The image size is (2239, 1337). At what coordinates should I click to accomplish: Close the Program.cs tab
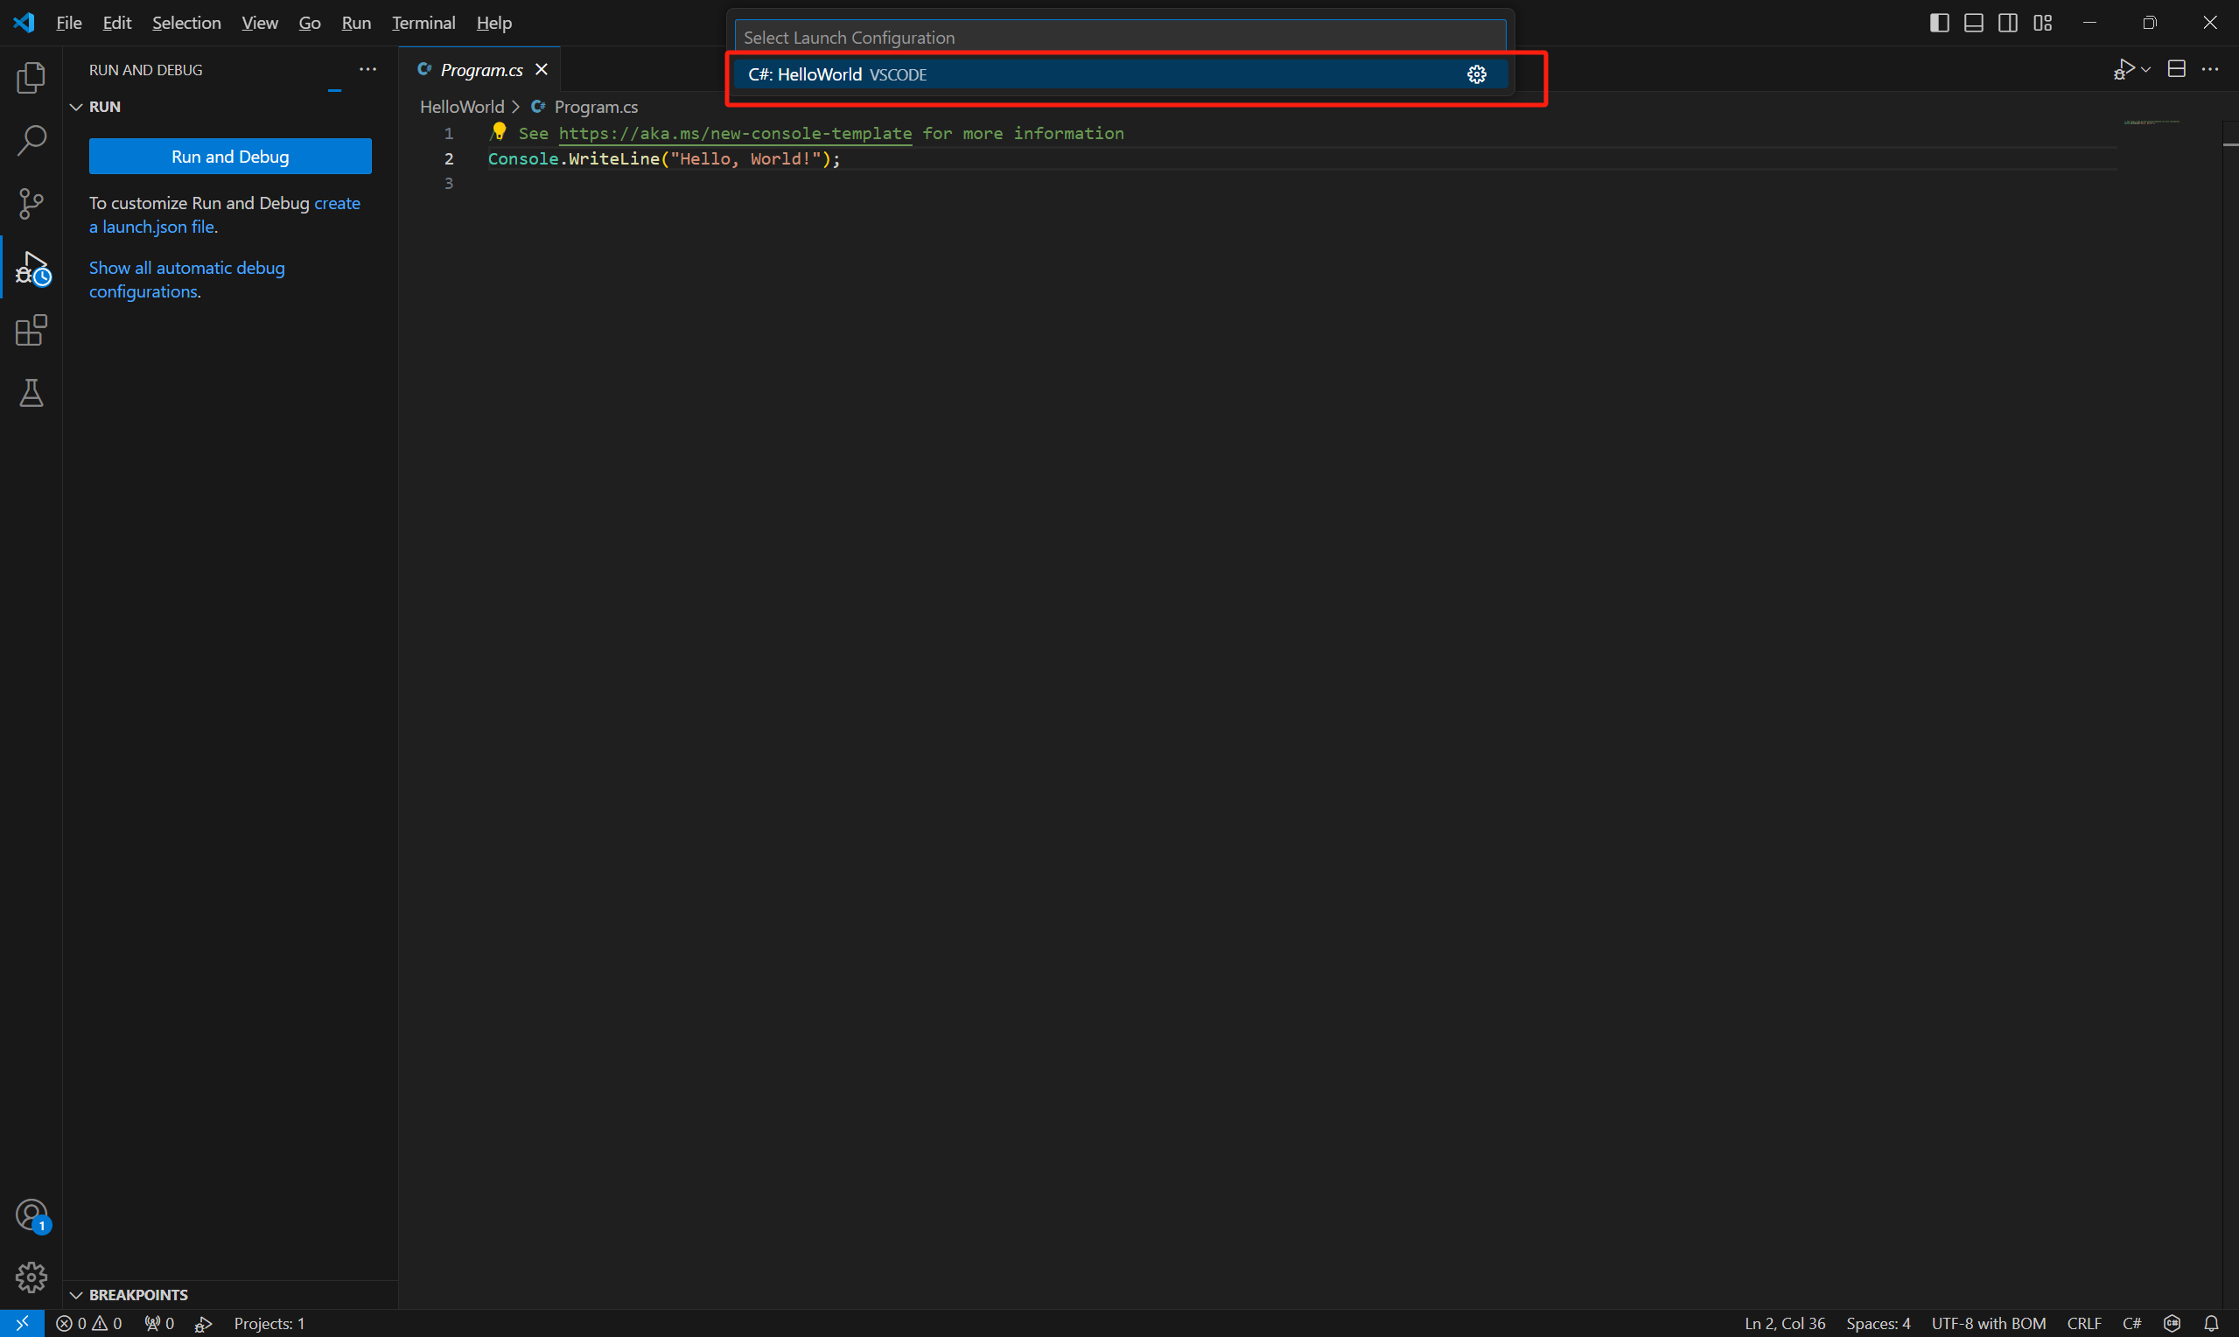pos(542,69)
